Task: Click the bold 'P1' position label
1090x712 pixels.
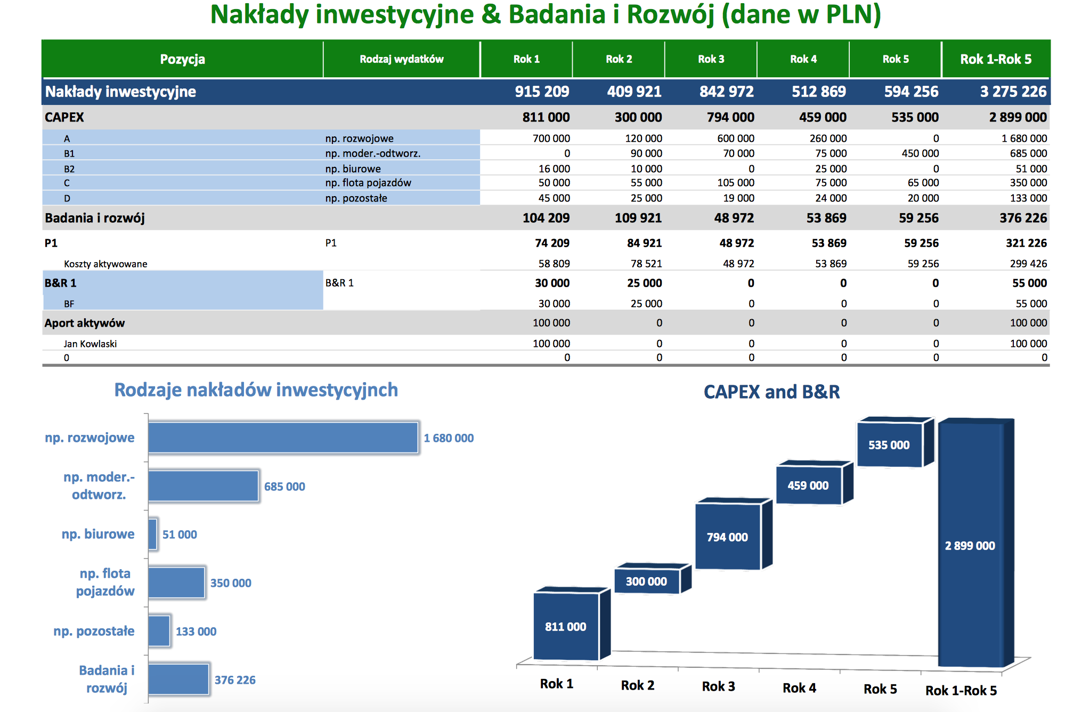Action: tap(51, 243)
